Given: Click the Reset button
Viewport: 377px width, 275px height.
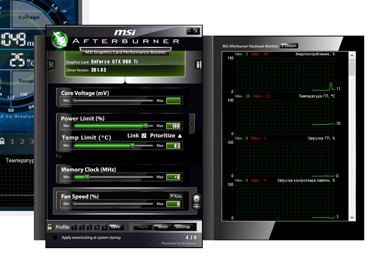Looking at the screenshot, I should coord(163,227).
